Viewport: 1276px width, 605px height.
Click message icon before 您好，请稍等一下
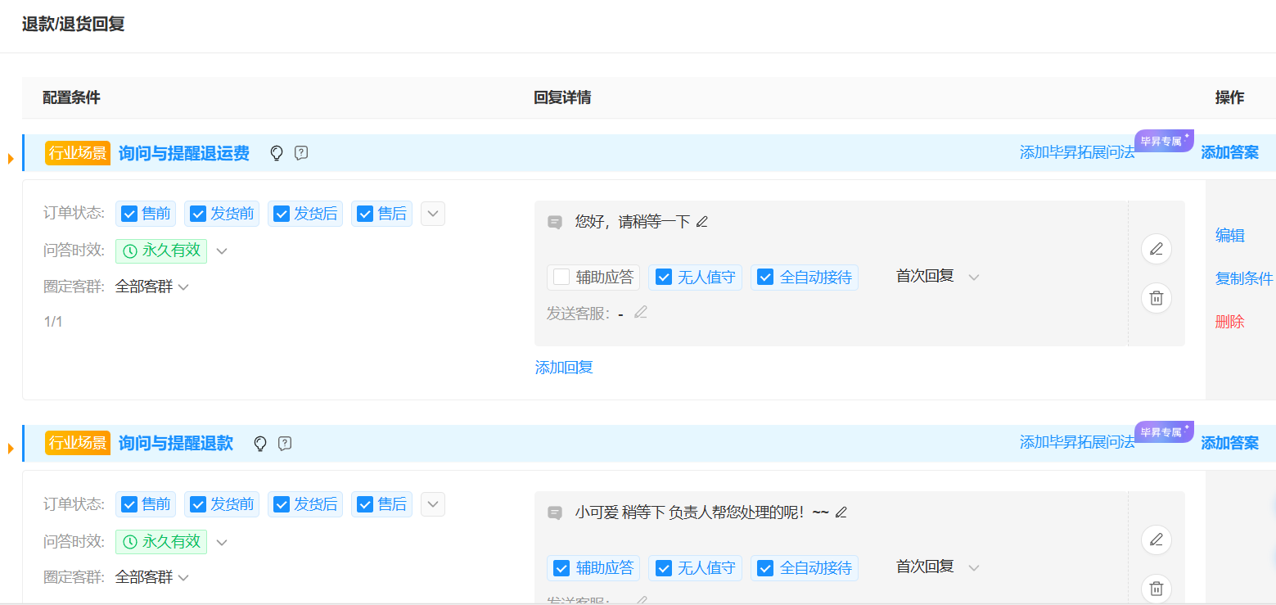(555, 222)
